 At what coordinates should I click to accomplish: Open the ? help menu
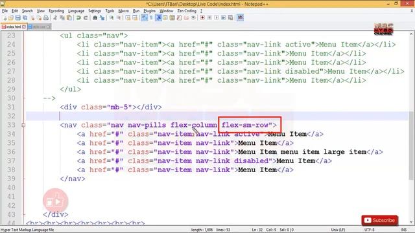click(201, 11)
